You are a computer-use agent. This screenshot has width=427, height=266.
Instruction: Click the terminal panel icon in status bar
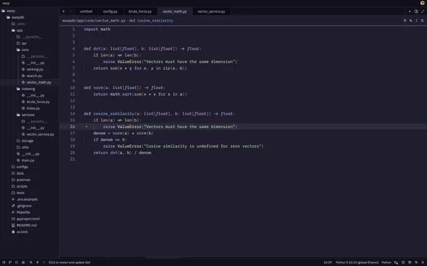point(403,262)
